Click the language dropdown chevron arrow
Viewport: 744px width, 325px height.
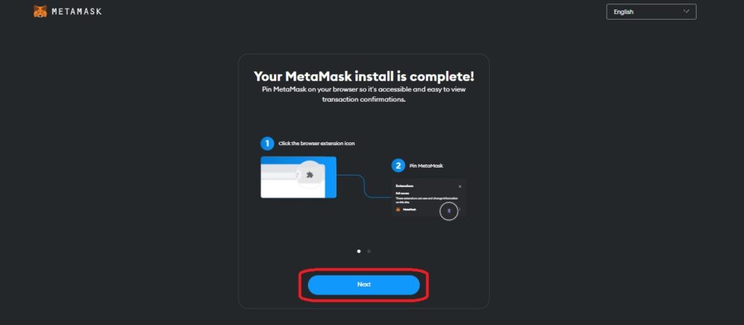click(x=686, y=12)
